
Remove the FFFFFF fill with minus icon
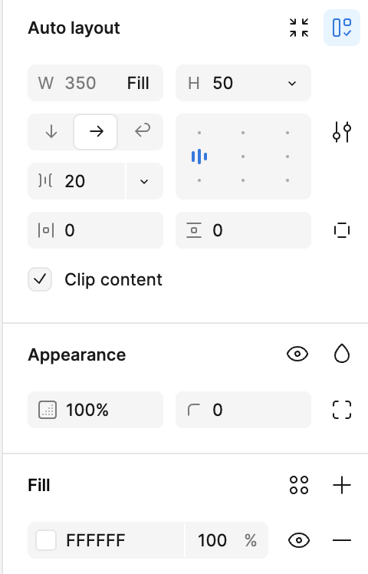point(342,540)
